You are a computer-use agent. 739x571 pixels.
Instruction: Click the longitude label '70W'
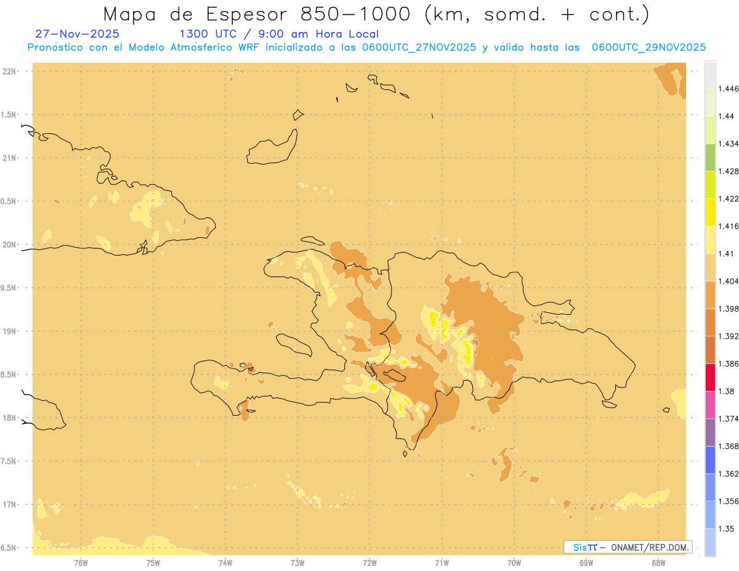pos(514,562)
